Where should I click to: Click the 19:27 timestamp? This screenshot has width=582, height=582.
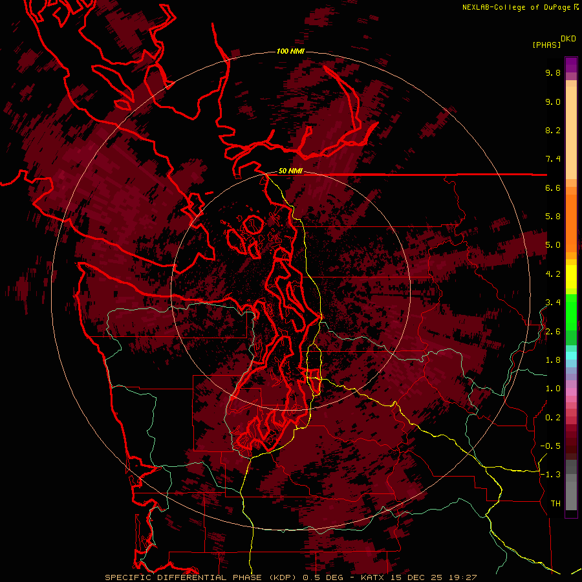[x=461, y=577]
